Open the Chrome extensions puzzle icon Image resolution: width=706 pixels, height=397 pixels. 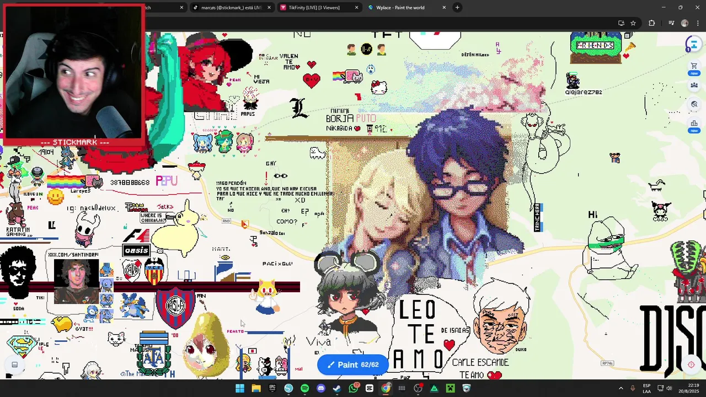coord(652,23)
